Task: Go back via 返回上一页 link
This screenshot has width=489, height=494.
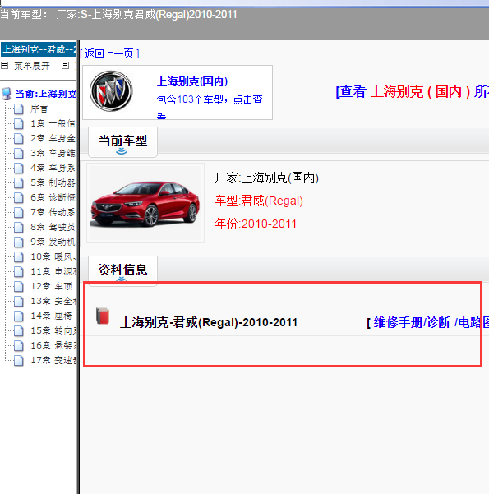Action: point(109,54)
